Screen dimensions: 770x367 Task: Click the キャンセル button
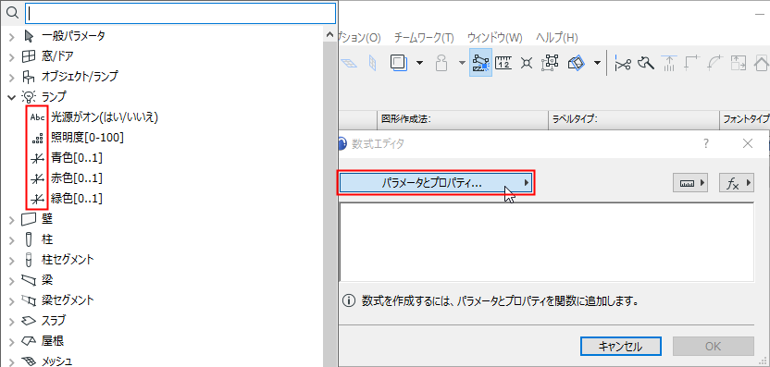click(x=620, y=347)
